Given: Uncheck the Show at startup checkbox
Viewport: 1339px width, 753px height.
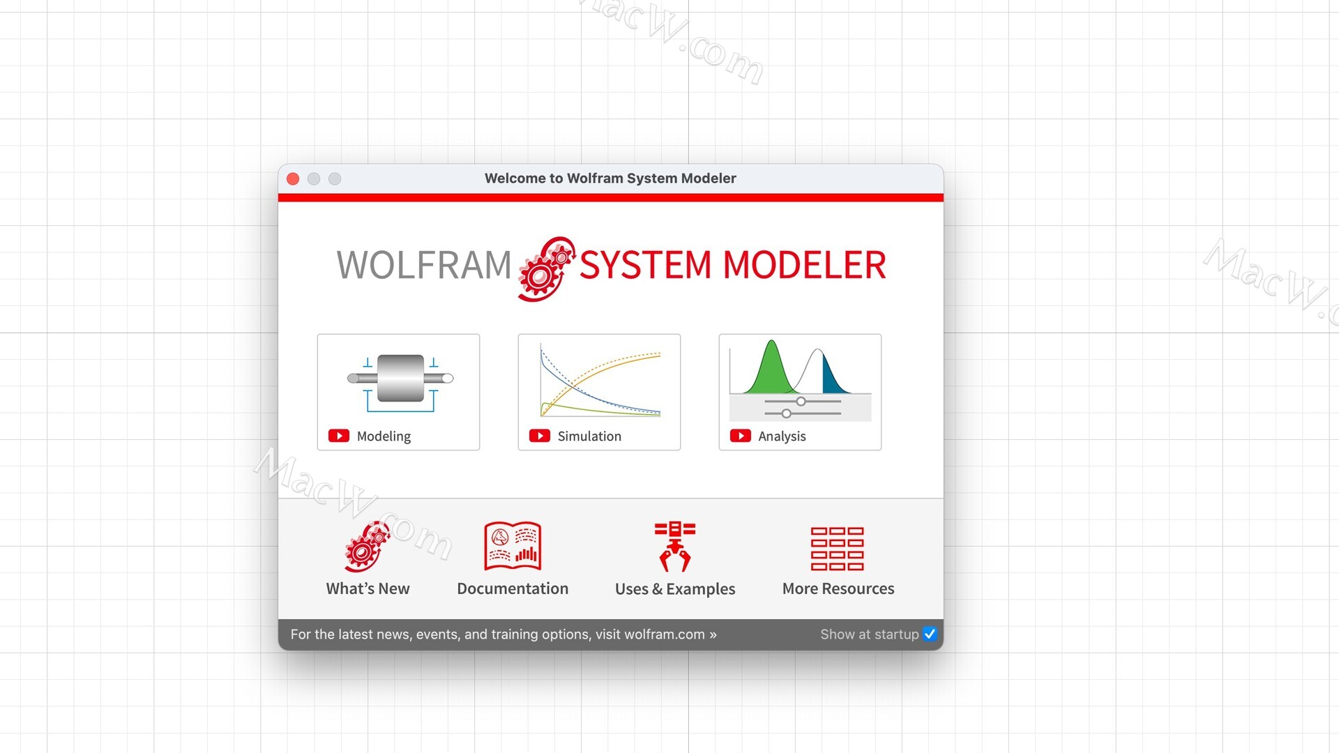Looking at the screenshot, I should click(x=930, y=634).
